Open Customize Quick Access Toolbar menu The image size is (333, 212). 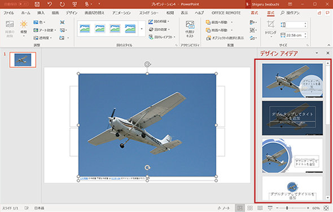99,4
